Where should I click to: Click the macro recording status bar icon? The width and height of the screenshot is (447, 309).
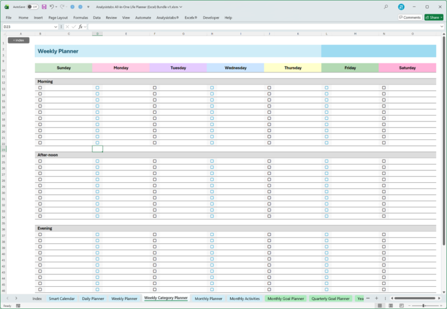(x=18, y=306)
